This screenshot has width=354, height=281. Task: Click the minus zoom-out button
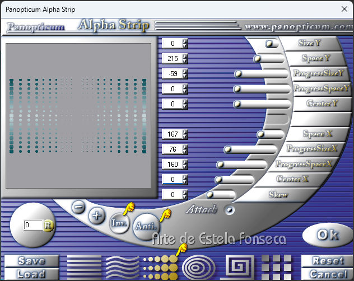point(78,207)
